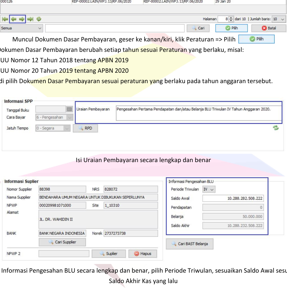
Task: Click the Cari BAST Belanja button
Action: point(190,244)
